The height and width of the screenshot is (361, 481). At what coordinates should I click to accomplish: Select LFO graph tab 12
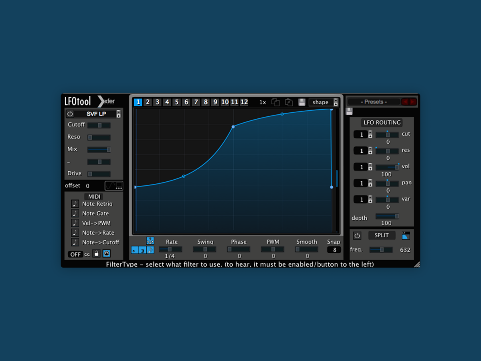point(244,102)
